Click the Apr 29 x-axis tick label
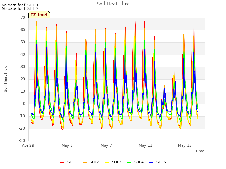The image size is (226, 169). 28,145
